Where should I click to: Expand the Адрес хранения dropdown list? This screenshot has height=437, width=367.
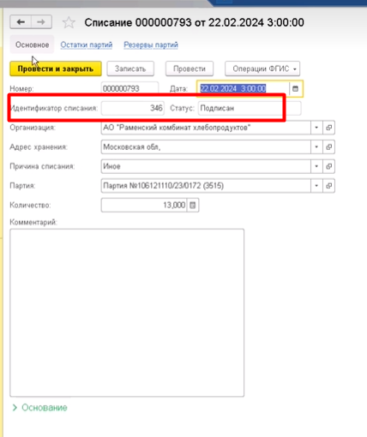coord(316,147)
